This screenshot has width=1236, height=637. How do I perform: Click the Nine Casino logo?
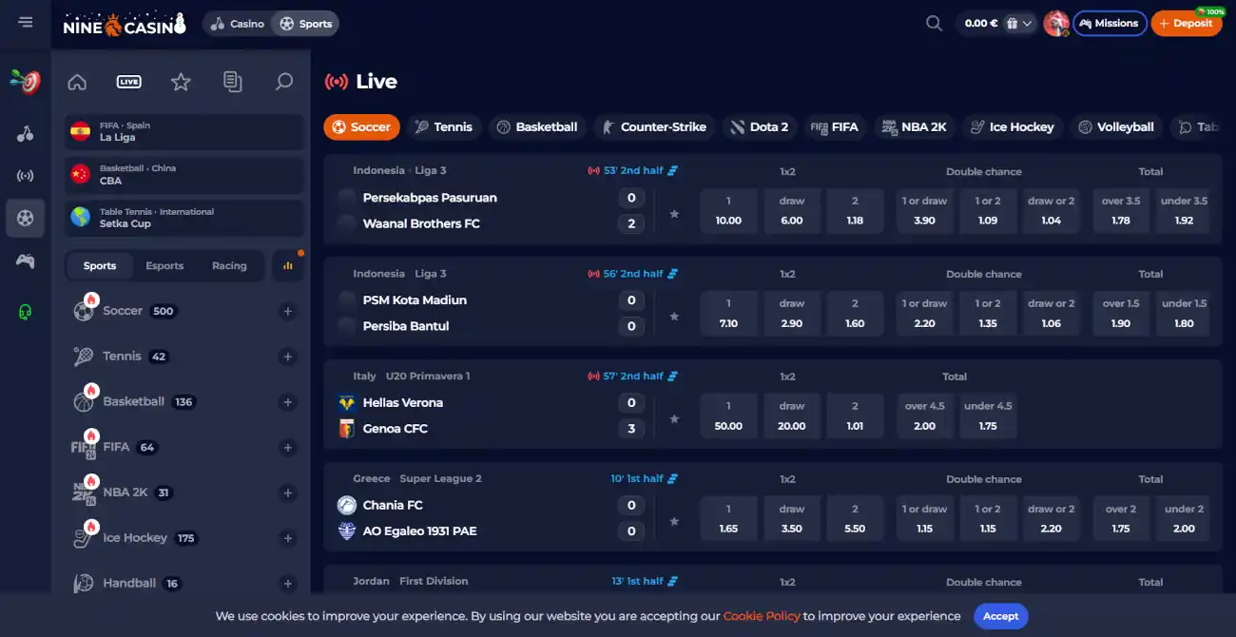point(125,24)
